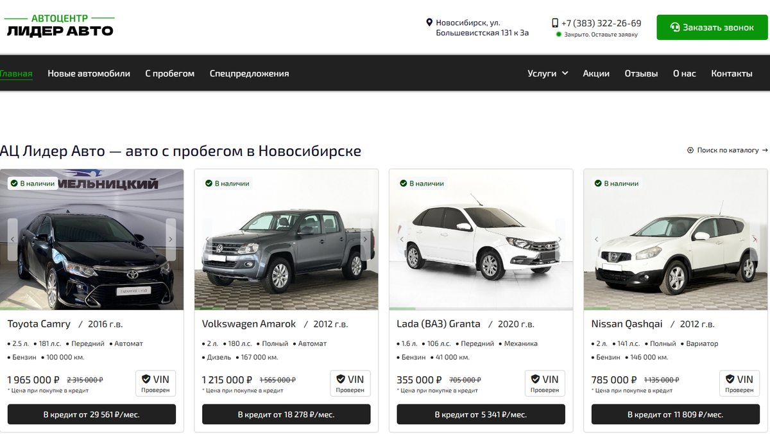Click the Закрыто. Оставьте заявку status text

point(601,35)
